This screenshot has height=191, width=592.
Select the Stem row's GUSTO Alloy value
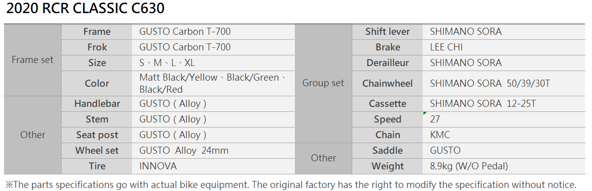tap(213, 119)
